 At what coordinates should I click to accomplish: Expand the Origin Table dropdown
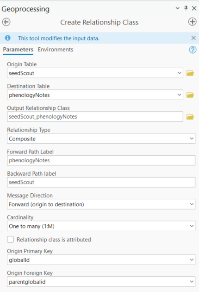[x=179, y=73]
